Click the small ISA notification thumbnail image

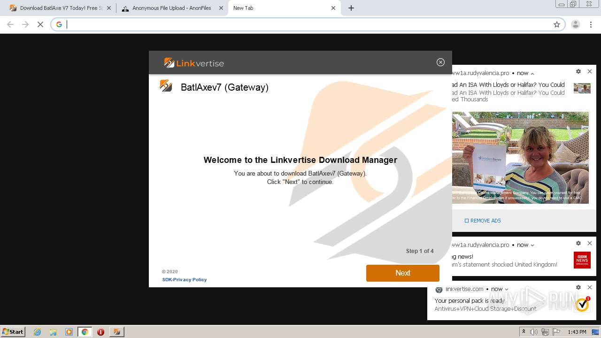[x=582, y=88]
